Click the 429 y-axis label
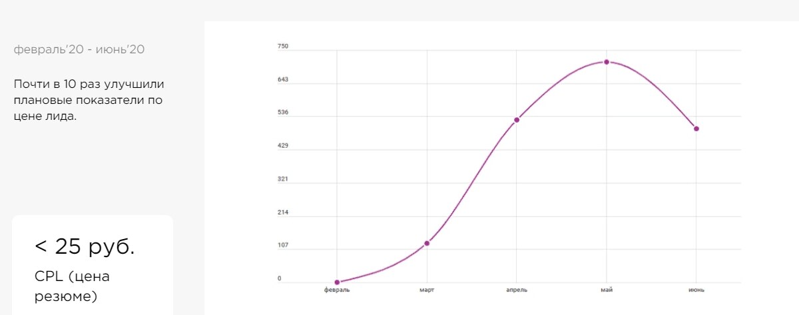Image resolution: width=799 pixels, height=315 pixels. (x=283, y=145)
